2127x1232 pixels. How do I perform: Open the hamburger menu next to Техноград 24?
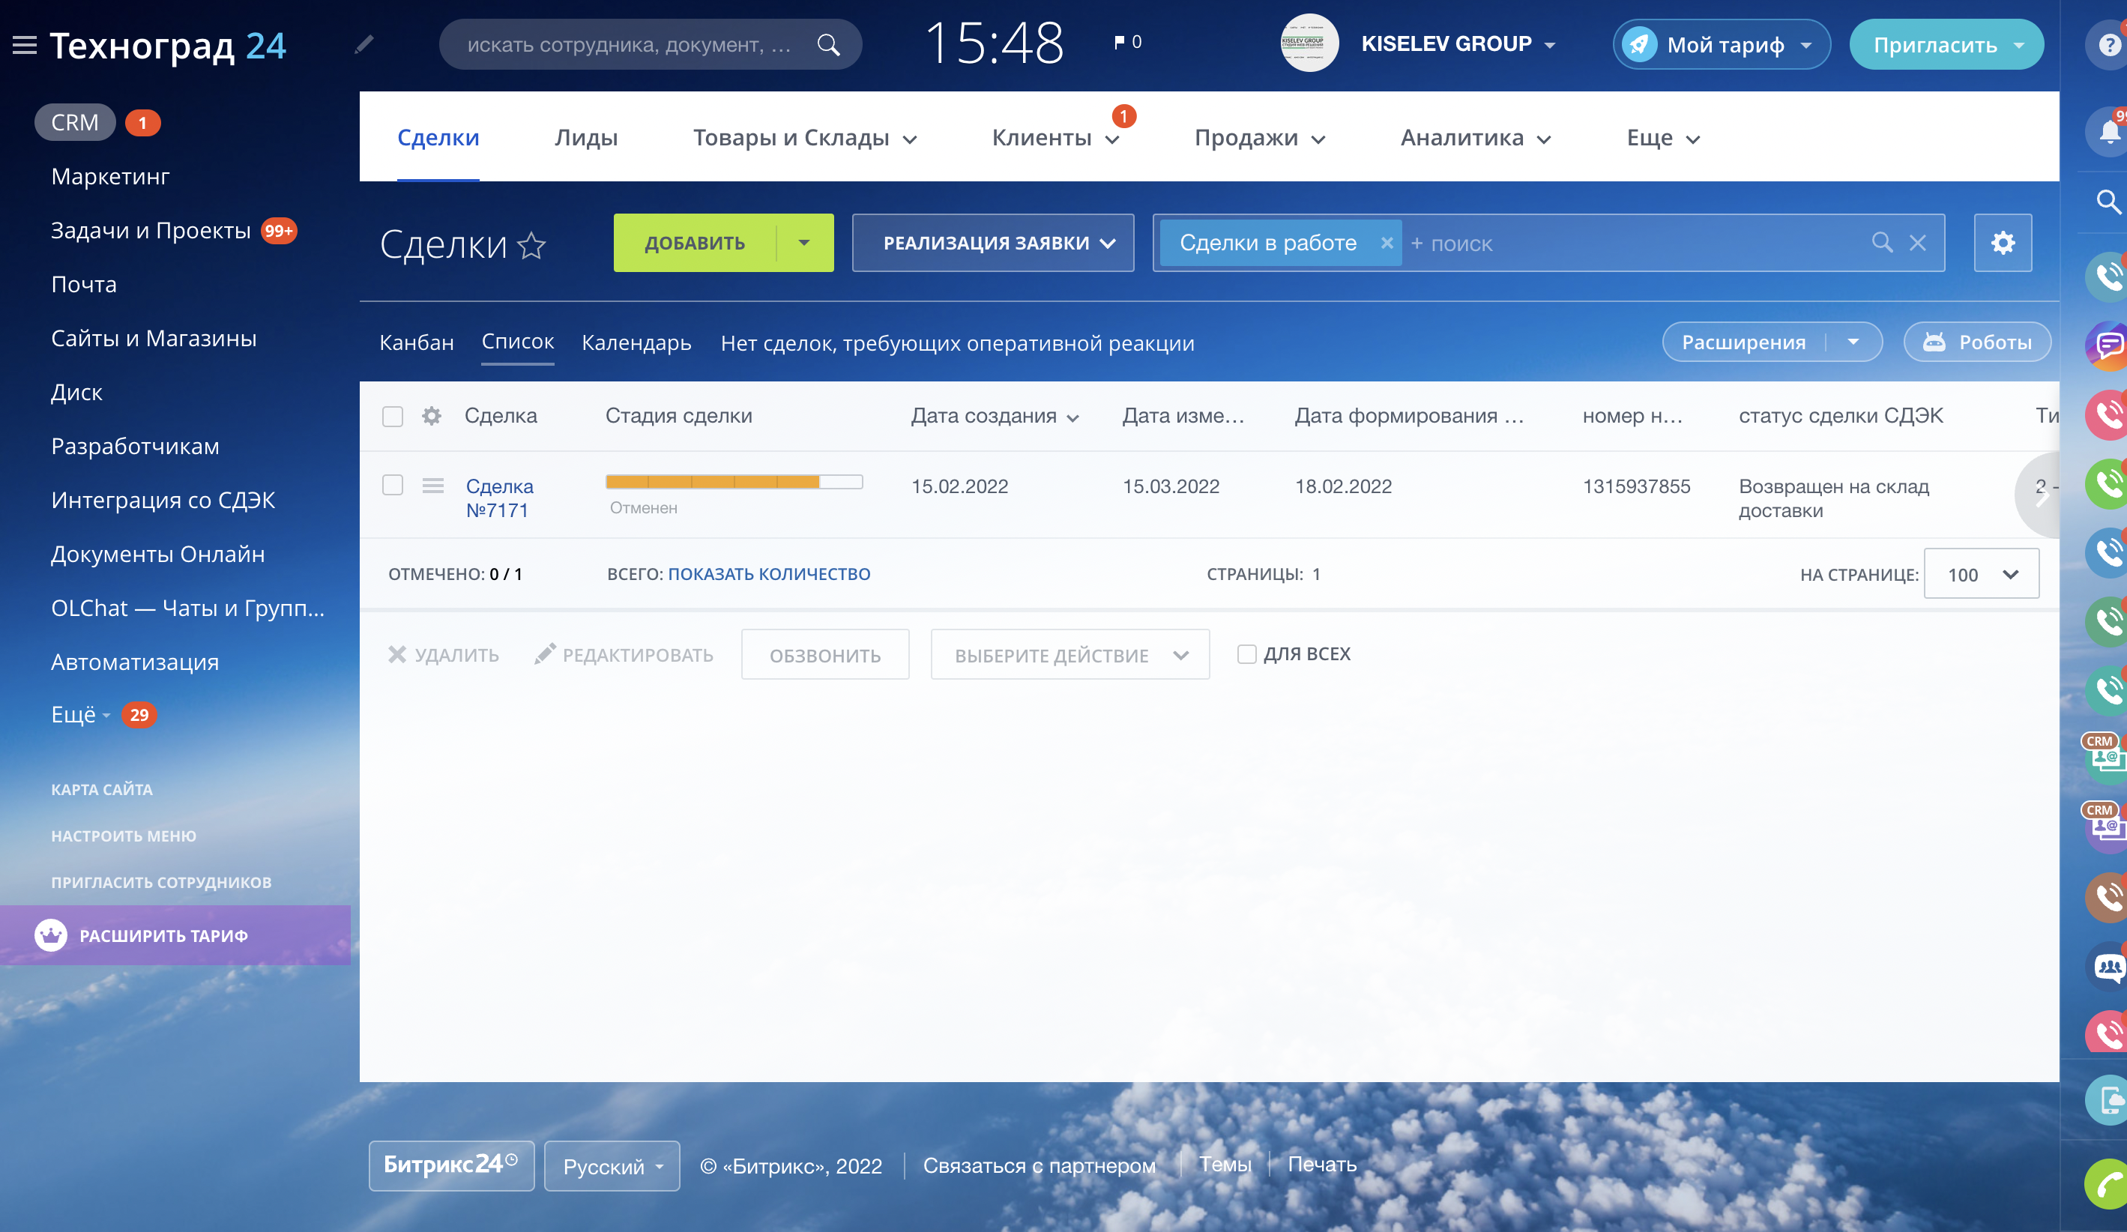coord(25,45)
